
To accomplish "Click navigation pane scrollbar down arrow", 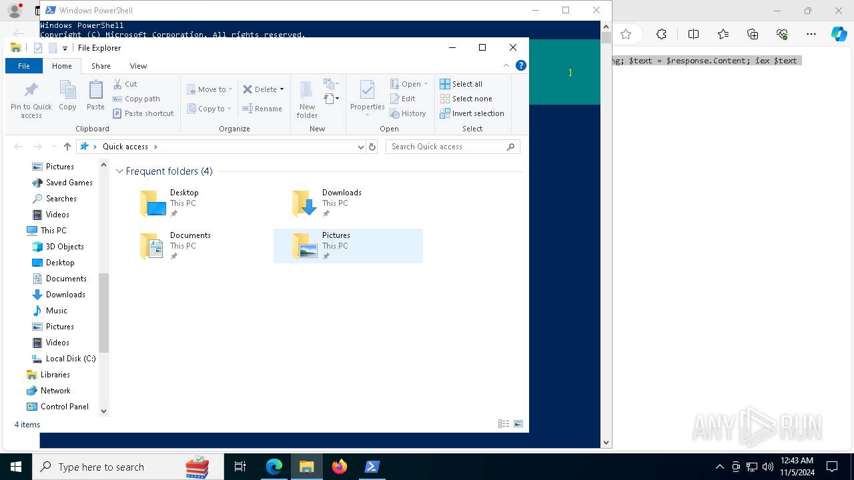I will 103,411.
